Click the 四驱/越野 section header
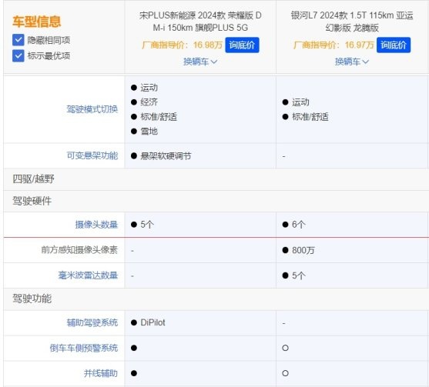 33,179
